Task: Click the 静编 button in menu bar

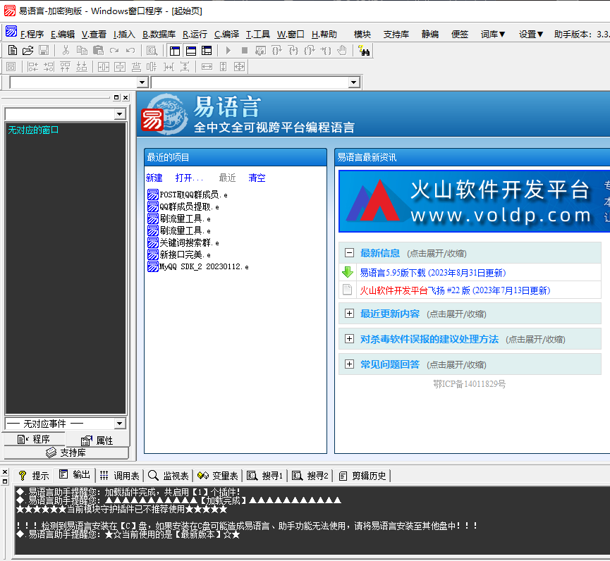Action: pyautogui.click(x=430, y=35)
